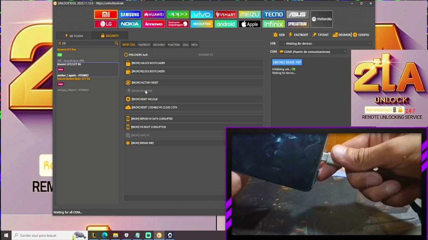
Task: Switch to the FUNCTION tab
Action: 174,45
